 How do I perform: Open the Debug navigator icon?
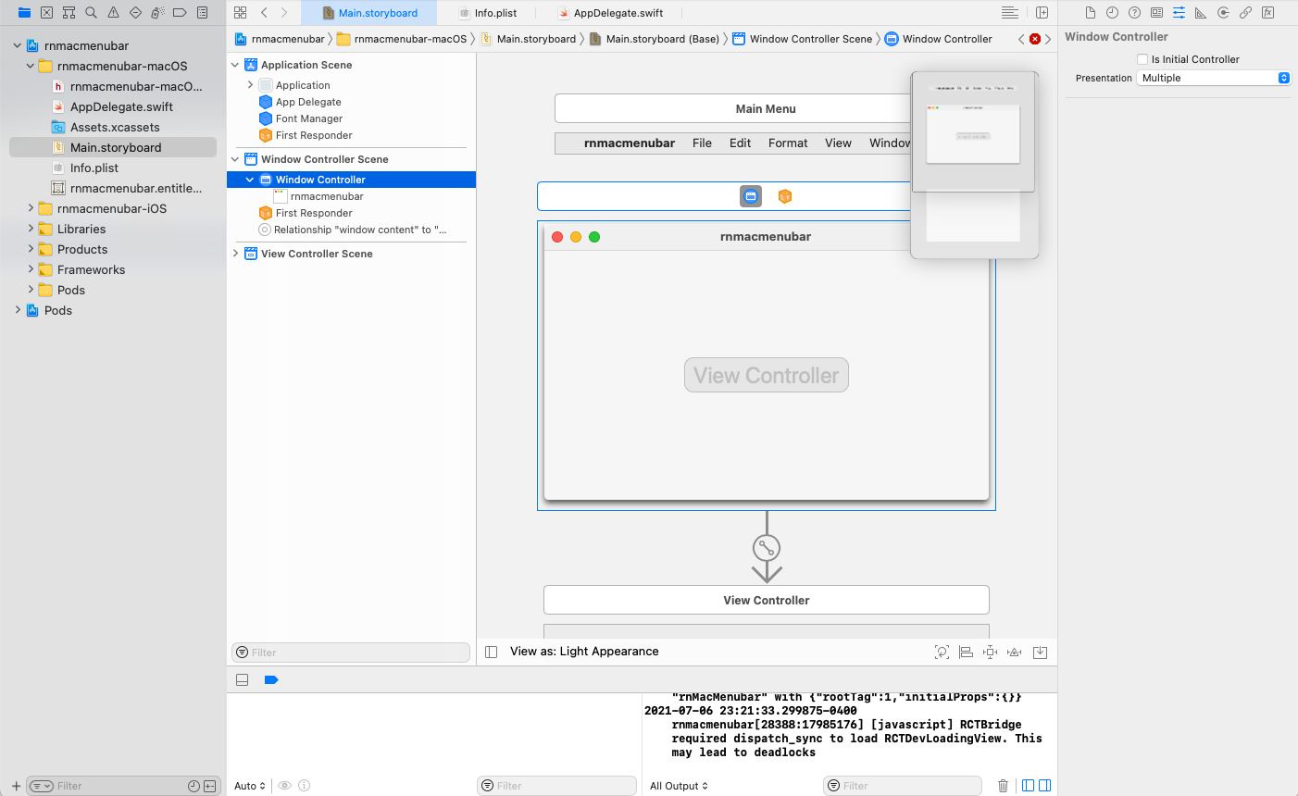point(157,13)
